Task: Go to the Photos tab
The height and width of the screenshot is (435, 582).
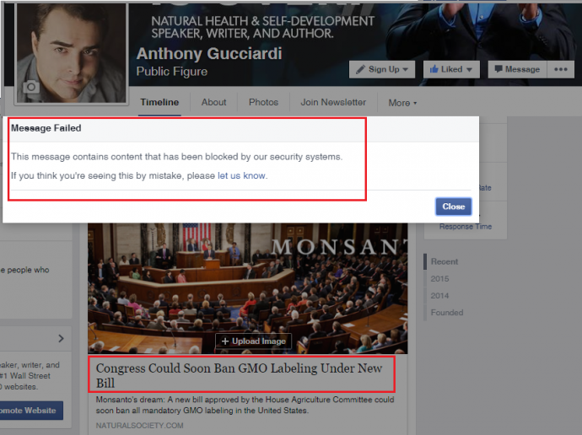Action: point(263,102)
